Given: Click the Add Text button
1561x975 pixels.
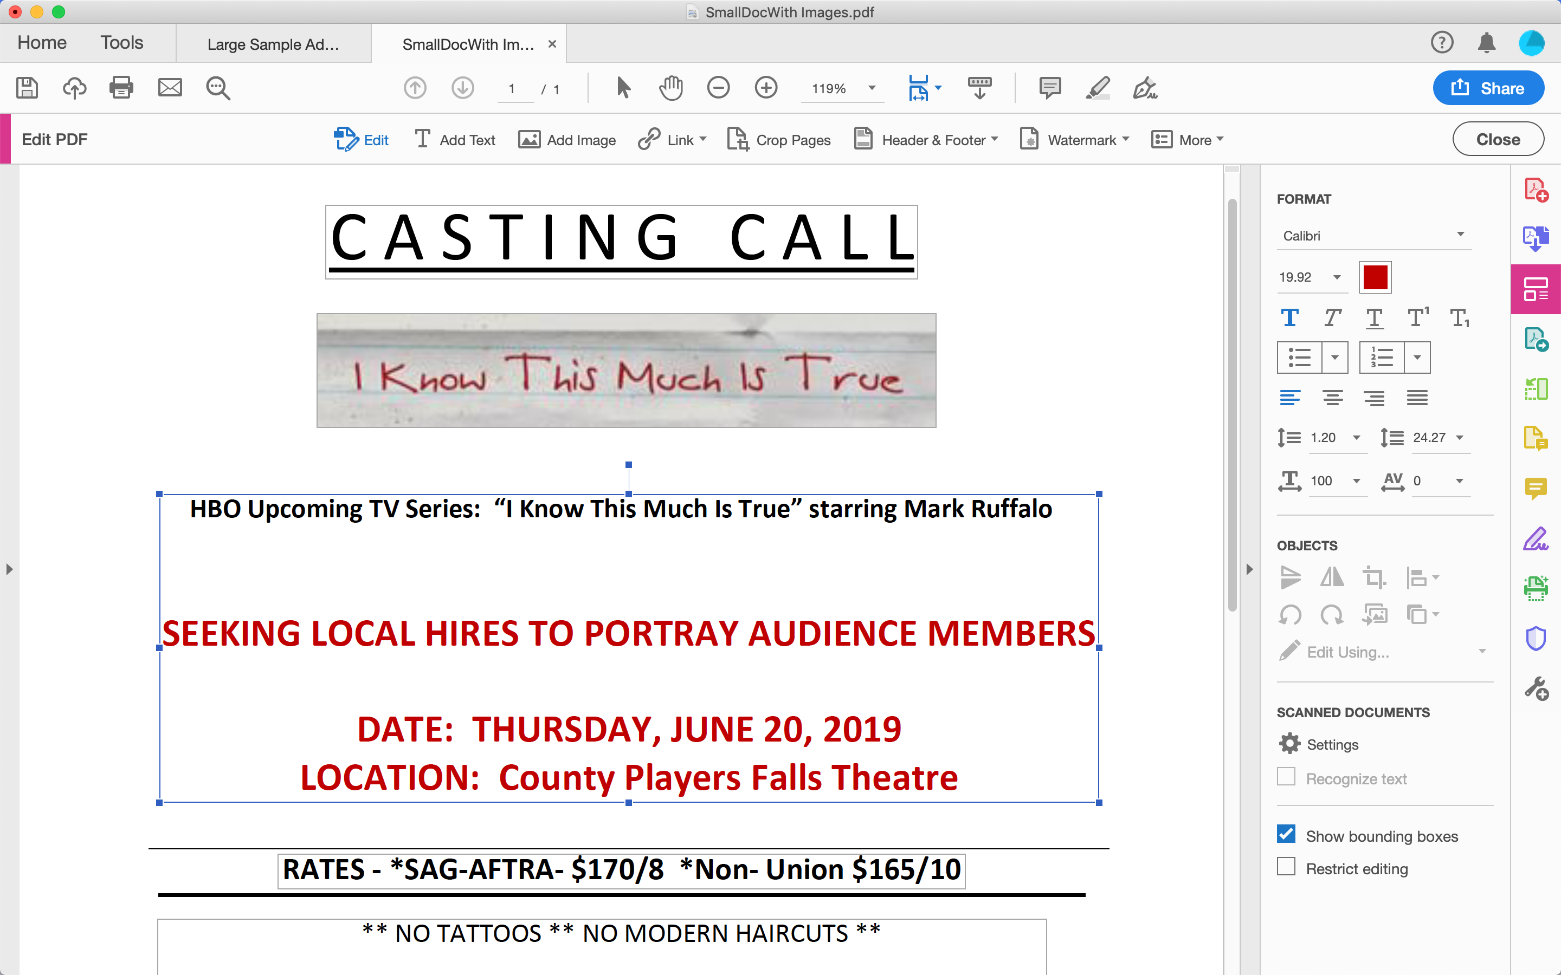Looking at the screenshot, I should (455, 140).
